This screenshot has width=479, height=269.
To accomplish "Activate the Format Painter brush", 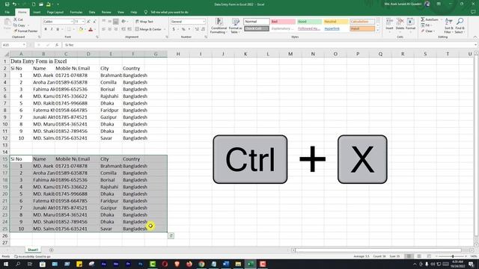I will (x=16, y=31).
